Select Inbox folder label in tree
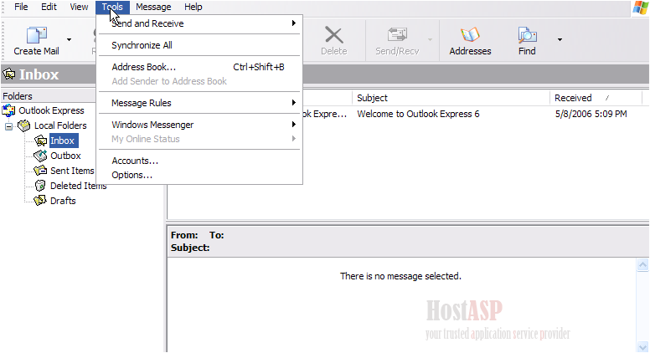Image resolution: width=650 pixels, height=353 pixels. [x=62, y=141]
